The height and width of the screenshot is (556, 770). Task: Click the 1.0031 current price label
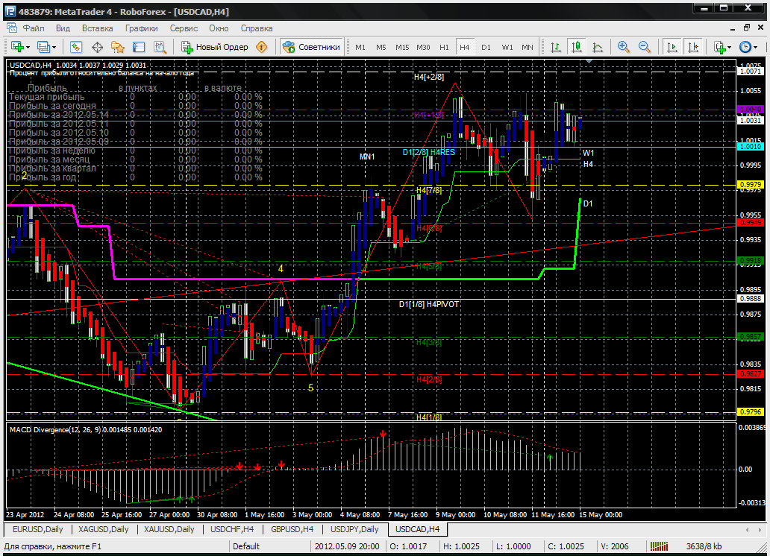[x=750, y=120]
